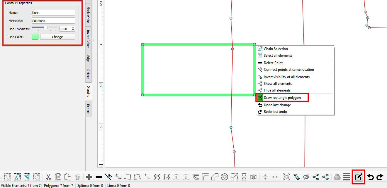Click the Change line color button
Image resolution: width=387 pixels, height=188 pixels.
tap(57, 37)
